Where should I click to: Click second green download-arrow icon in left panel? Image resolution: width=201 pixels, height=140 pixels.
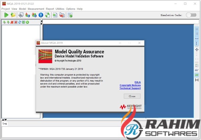8,22
